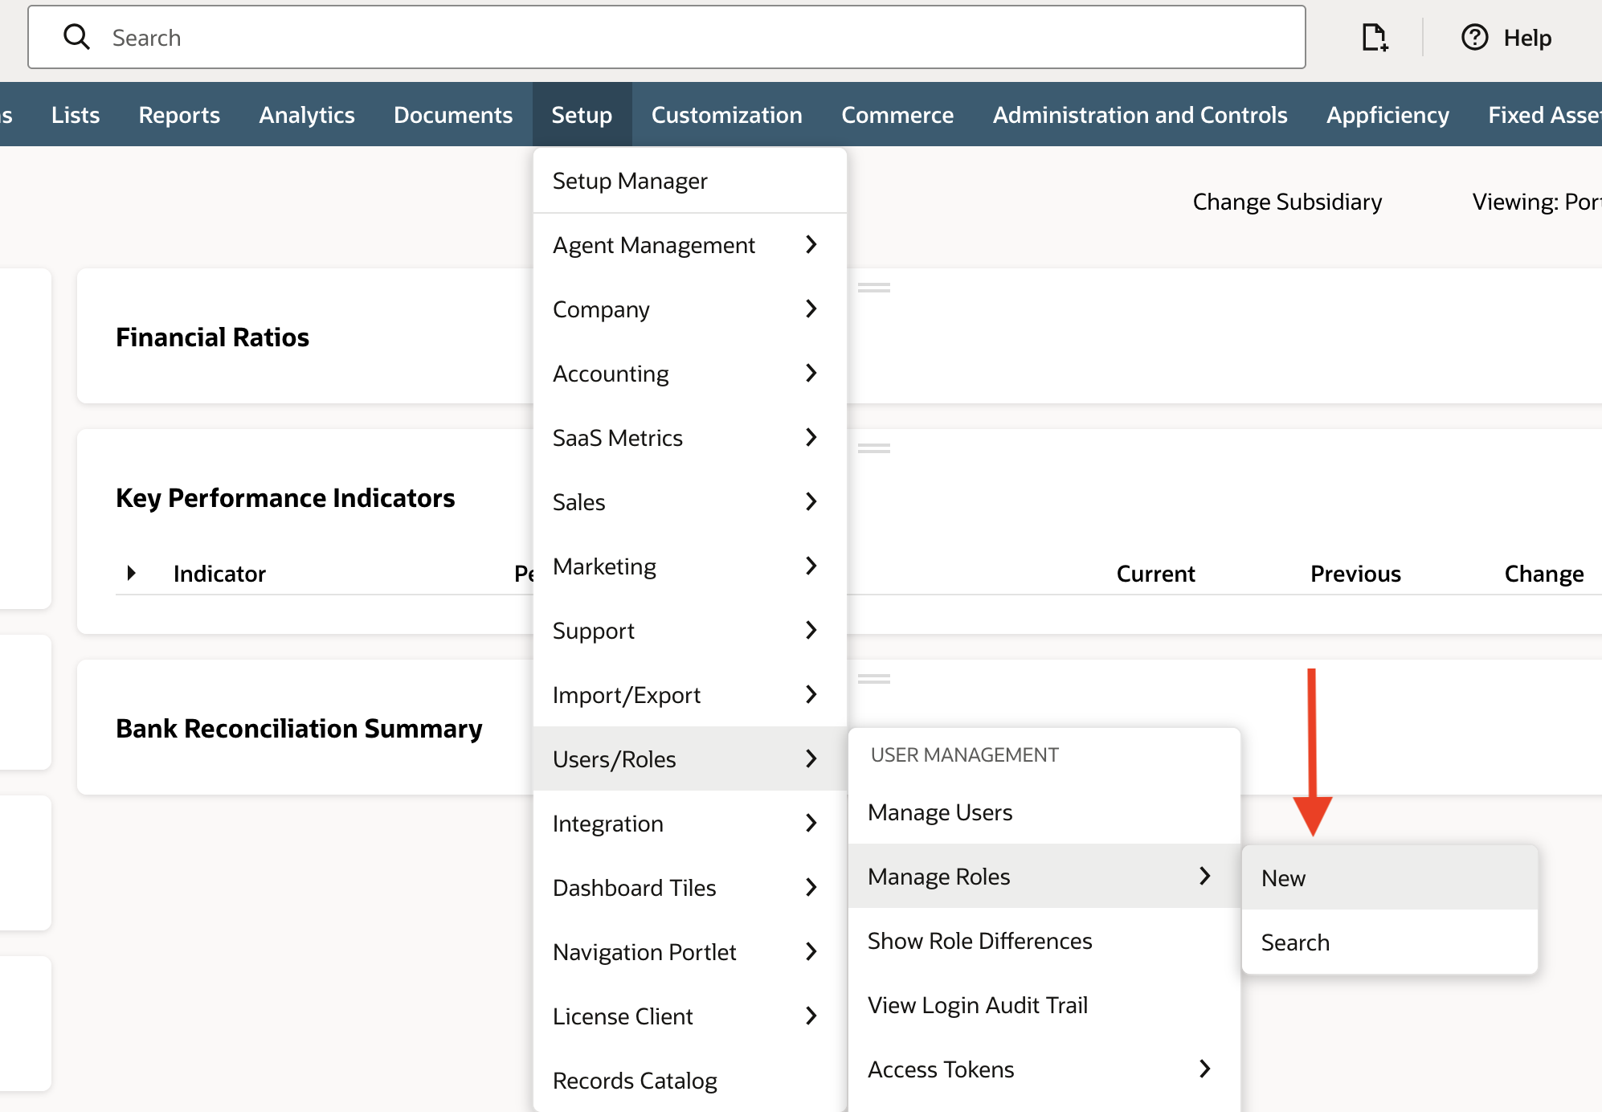Viewport: 1602px width, 1112px height.
Task: Click Search under Manage Roles
Action: pos(1390,942)
